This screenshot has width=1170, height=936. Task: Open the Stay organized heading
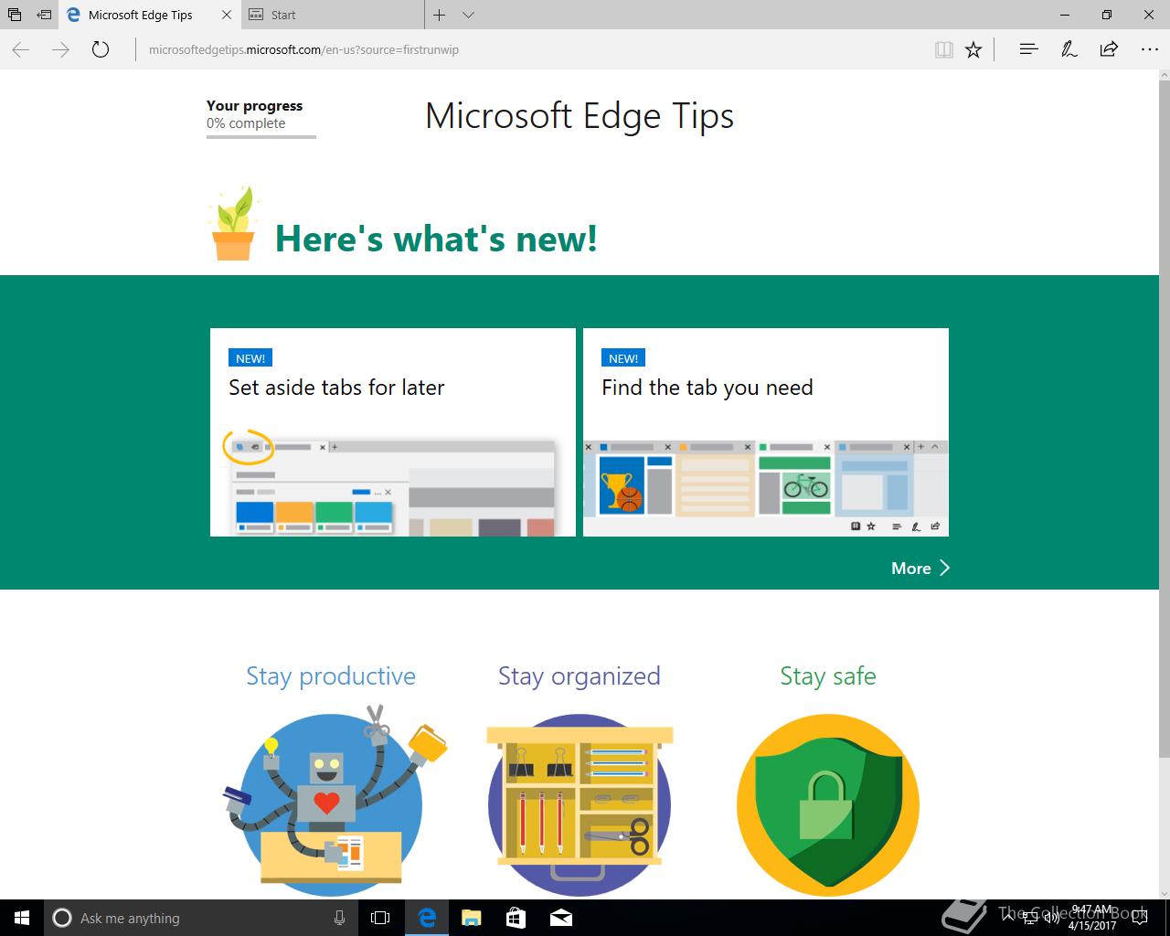point(580,676)
